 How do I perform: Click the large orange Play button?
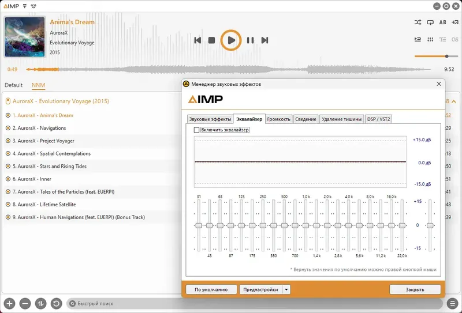pos(231,40)
